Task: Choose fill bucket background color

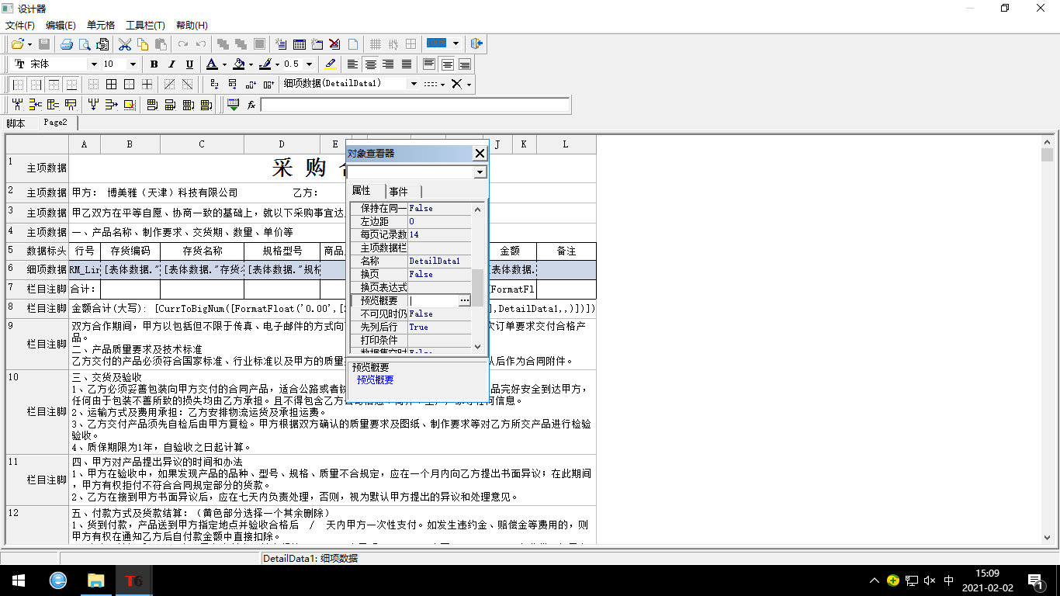Action: coord(238,64)
